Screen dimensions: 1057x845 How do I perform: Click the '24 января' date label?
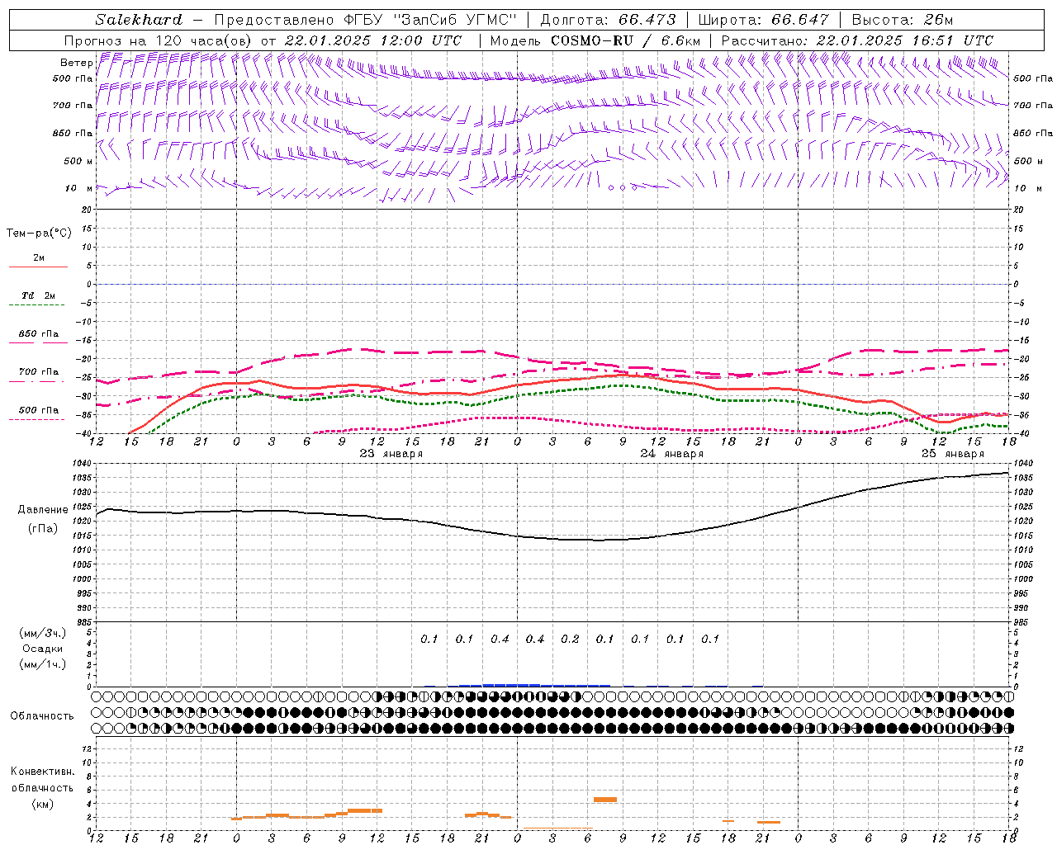coord(672,454)
